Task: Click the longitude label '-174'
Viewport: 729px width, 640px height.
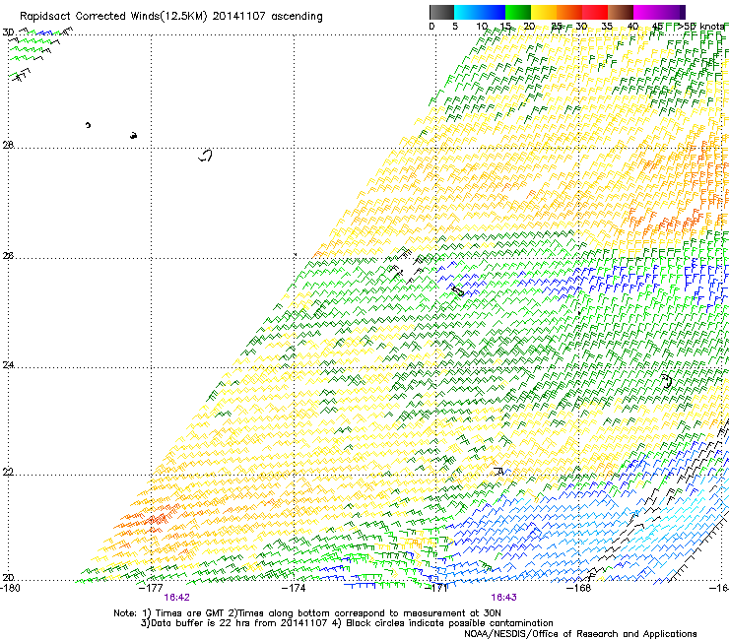Action: coord(294,588)
